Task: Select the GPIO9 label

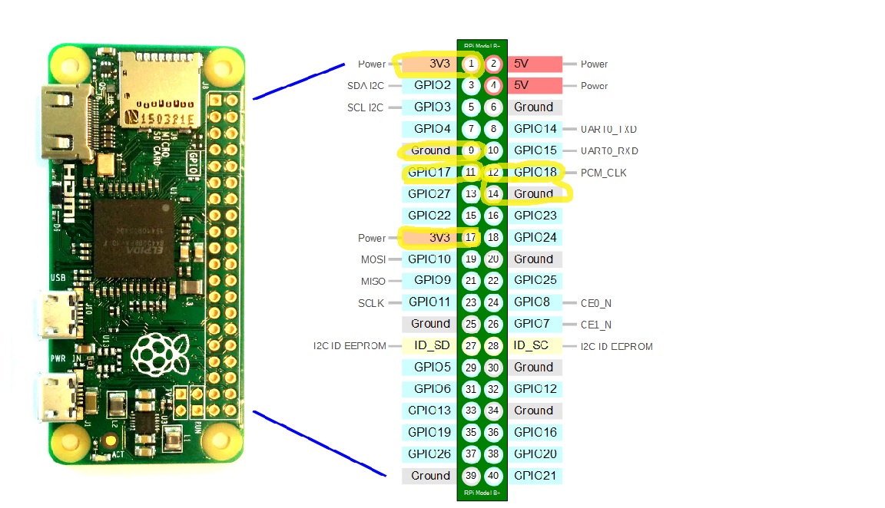Action: coord(429,280)
